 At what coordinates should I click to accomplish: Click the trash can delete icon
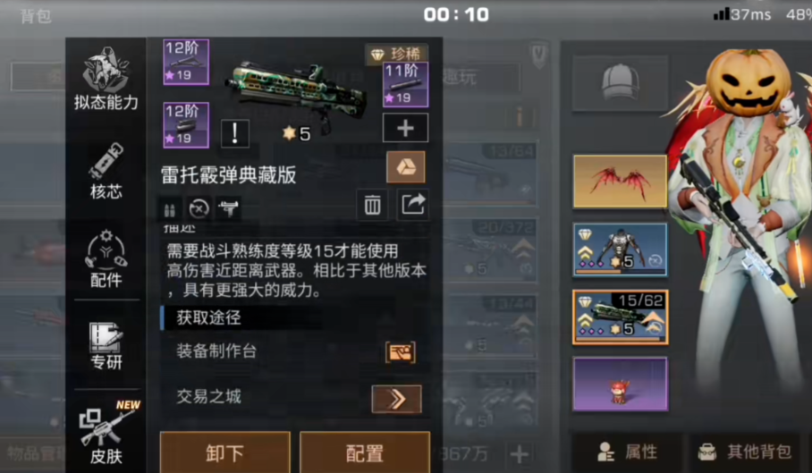tap(372, 205)
